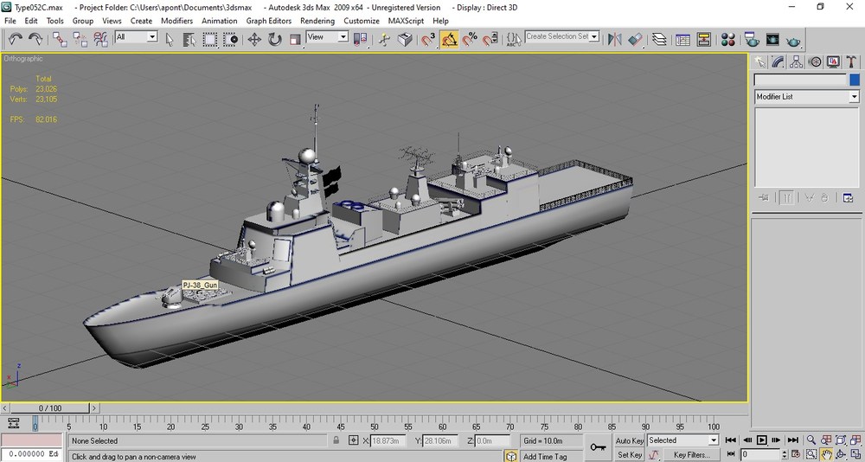The width and height of the screenshot is (865, 462).
Task: Click the Bind to Space Warp icon
Action: coord(100,39)
